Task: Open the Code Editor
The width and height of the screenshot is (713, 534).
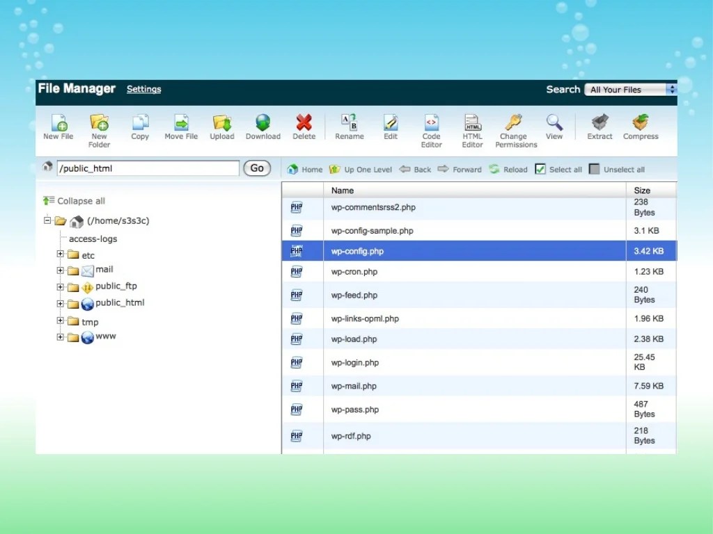Action: pyautogui.click(x=431, y=129)
